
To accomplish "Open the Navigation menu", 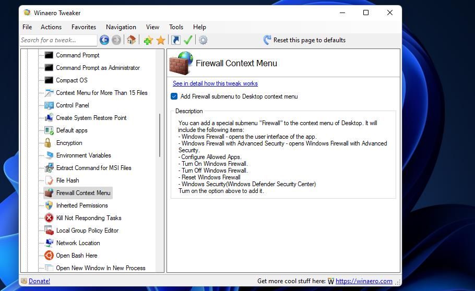I will pos(121,27).
